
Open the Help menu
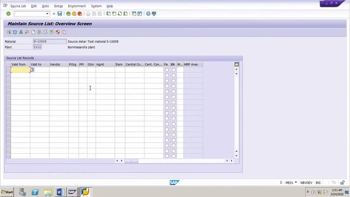point(109,6)
